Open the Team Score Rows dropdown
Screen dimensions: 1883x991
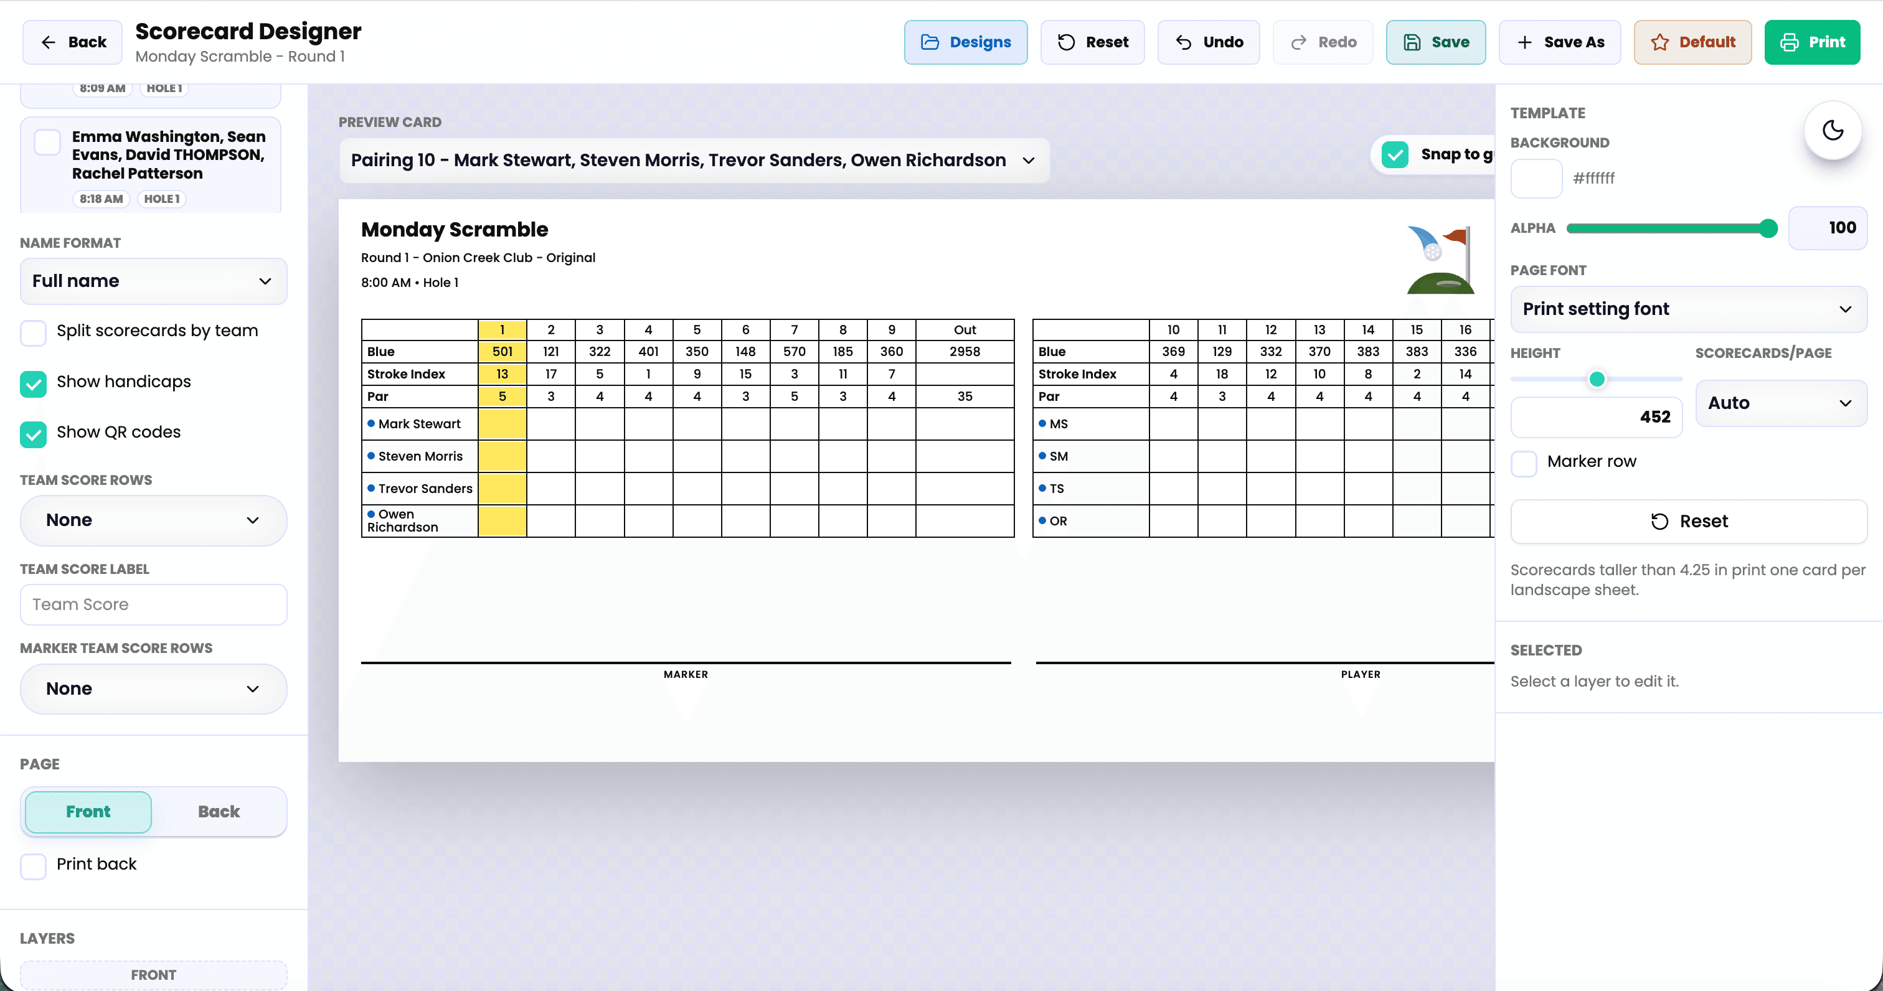click(154, 520)
